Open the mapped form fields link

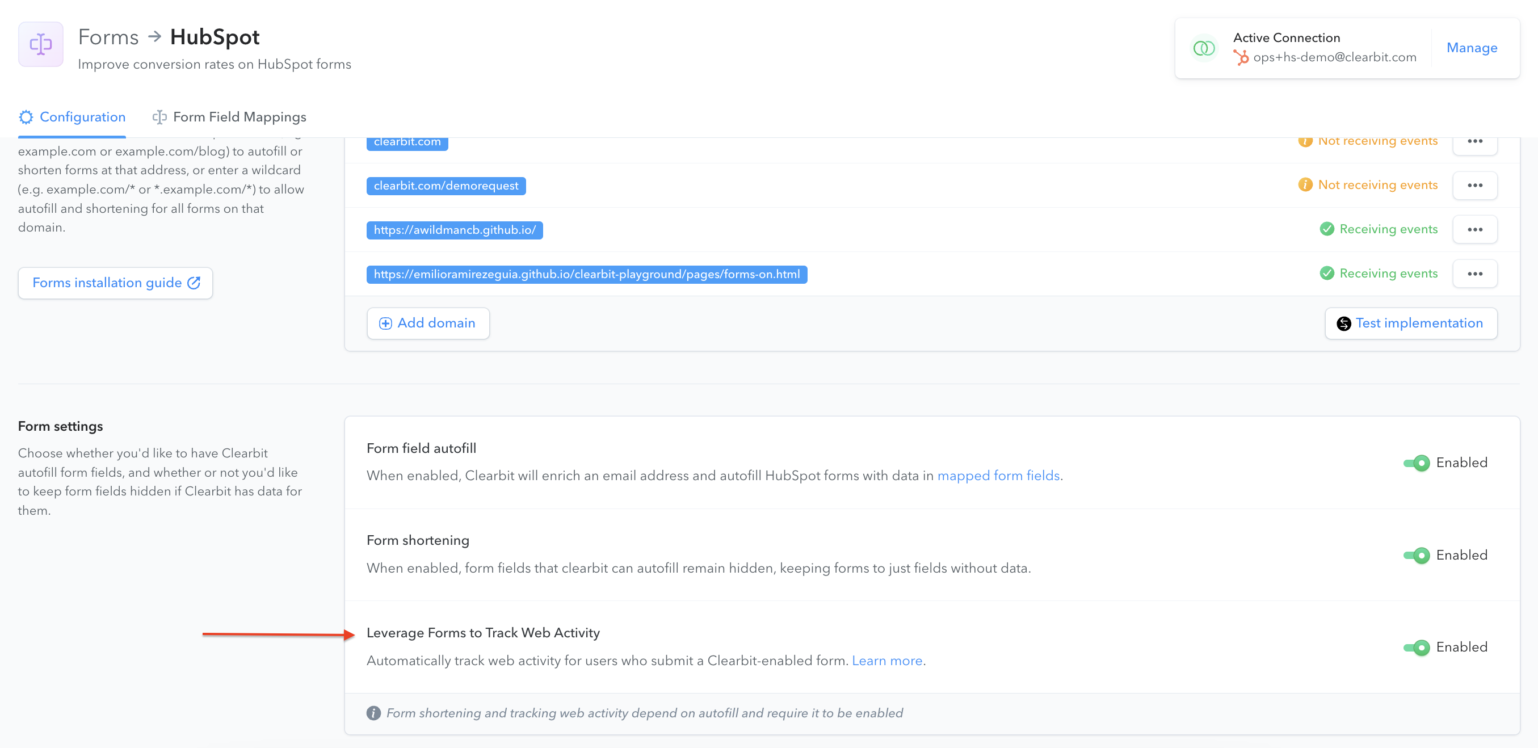tap(998, 476)
